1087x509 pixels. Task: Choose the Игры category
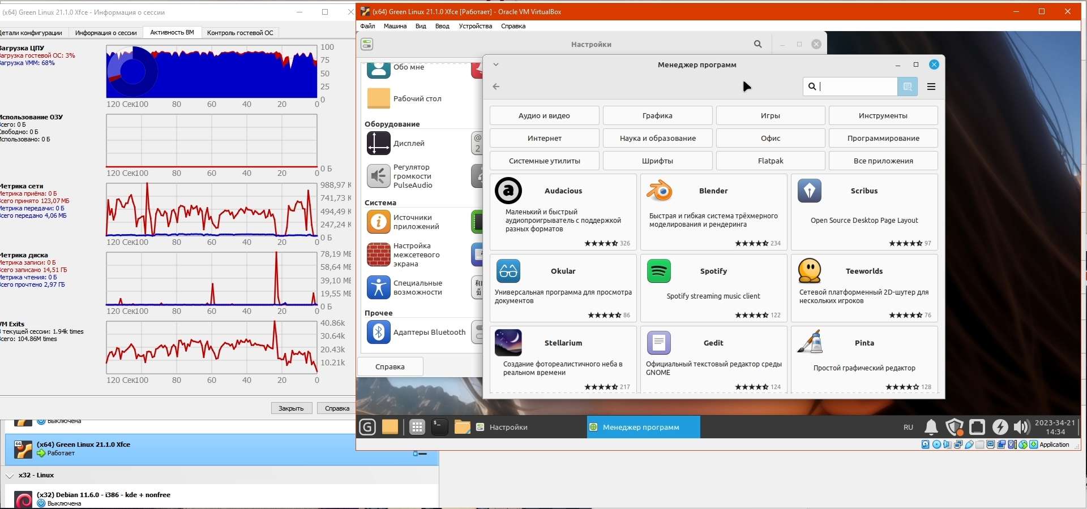coord(771,115)
